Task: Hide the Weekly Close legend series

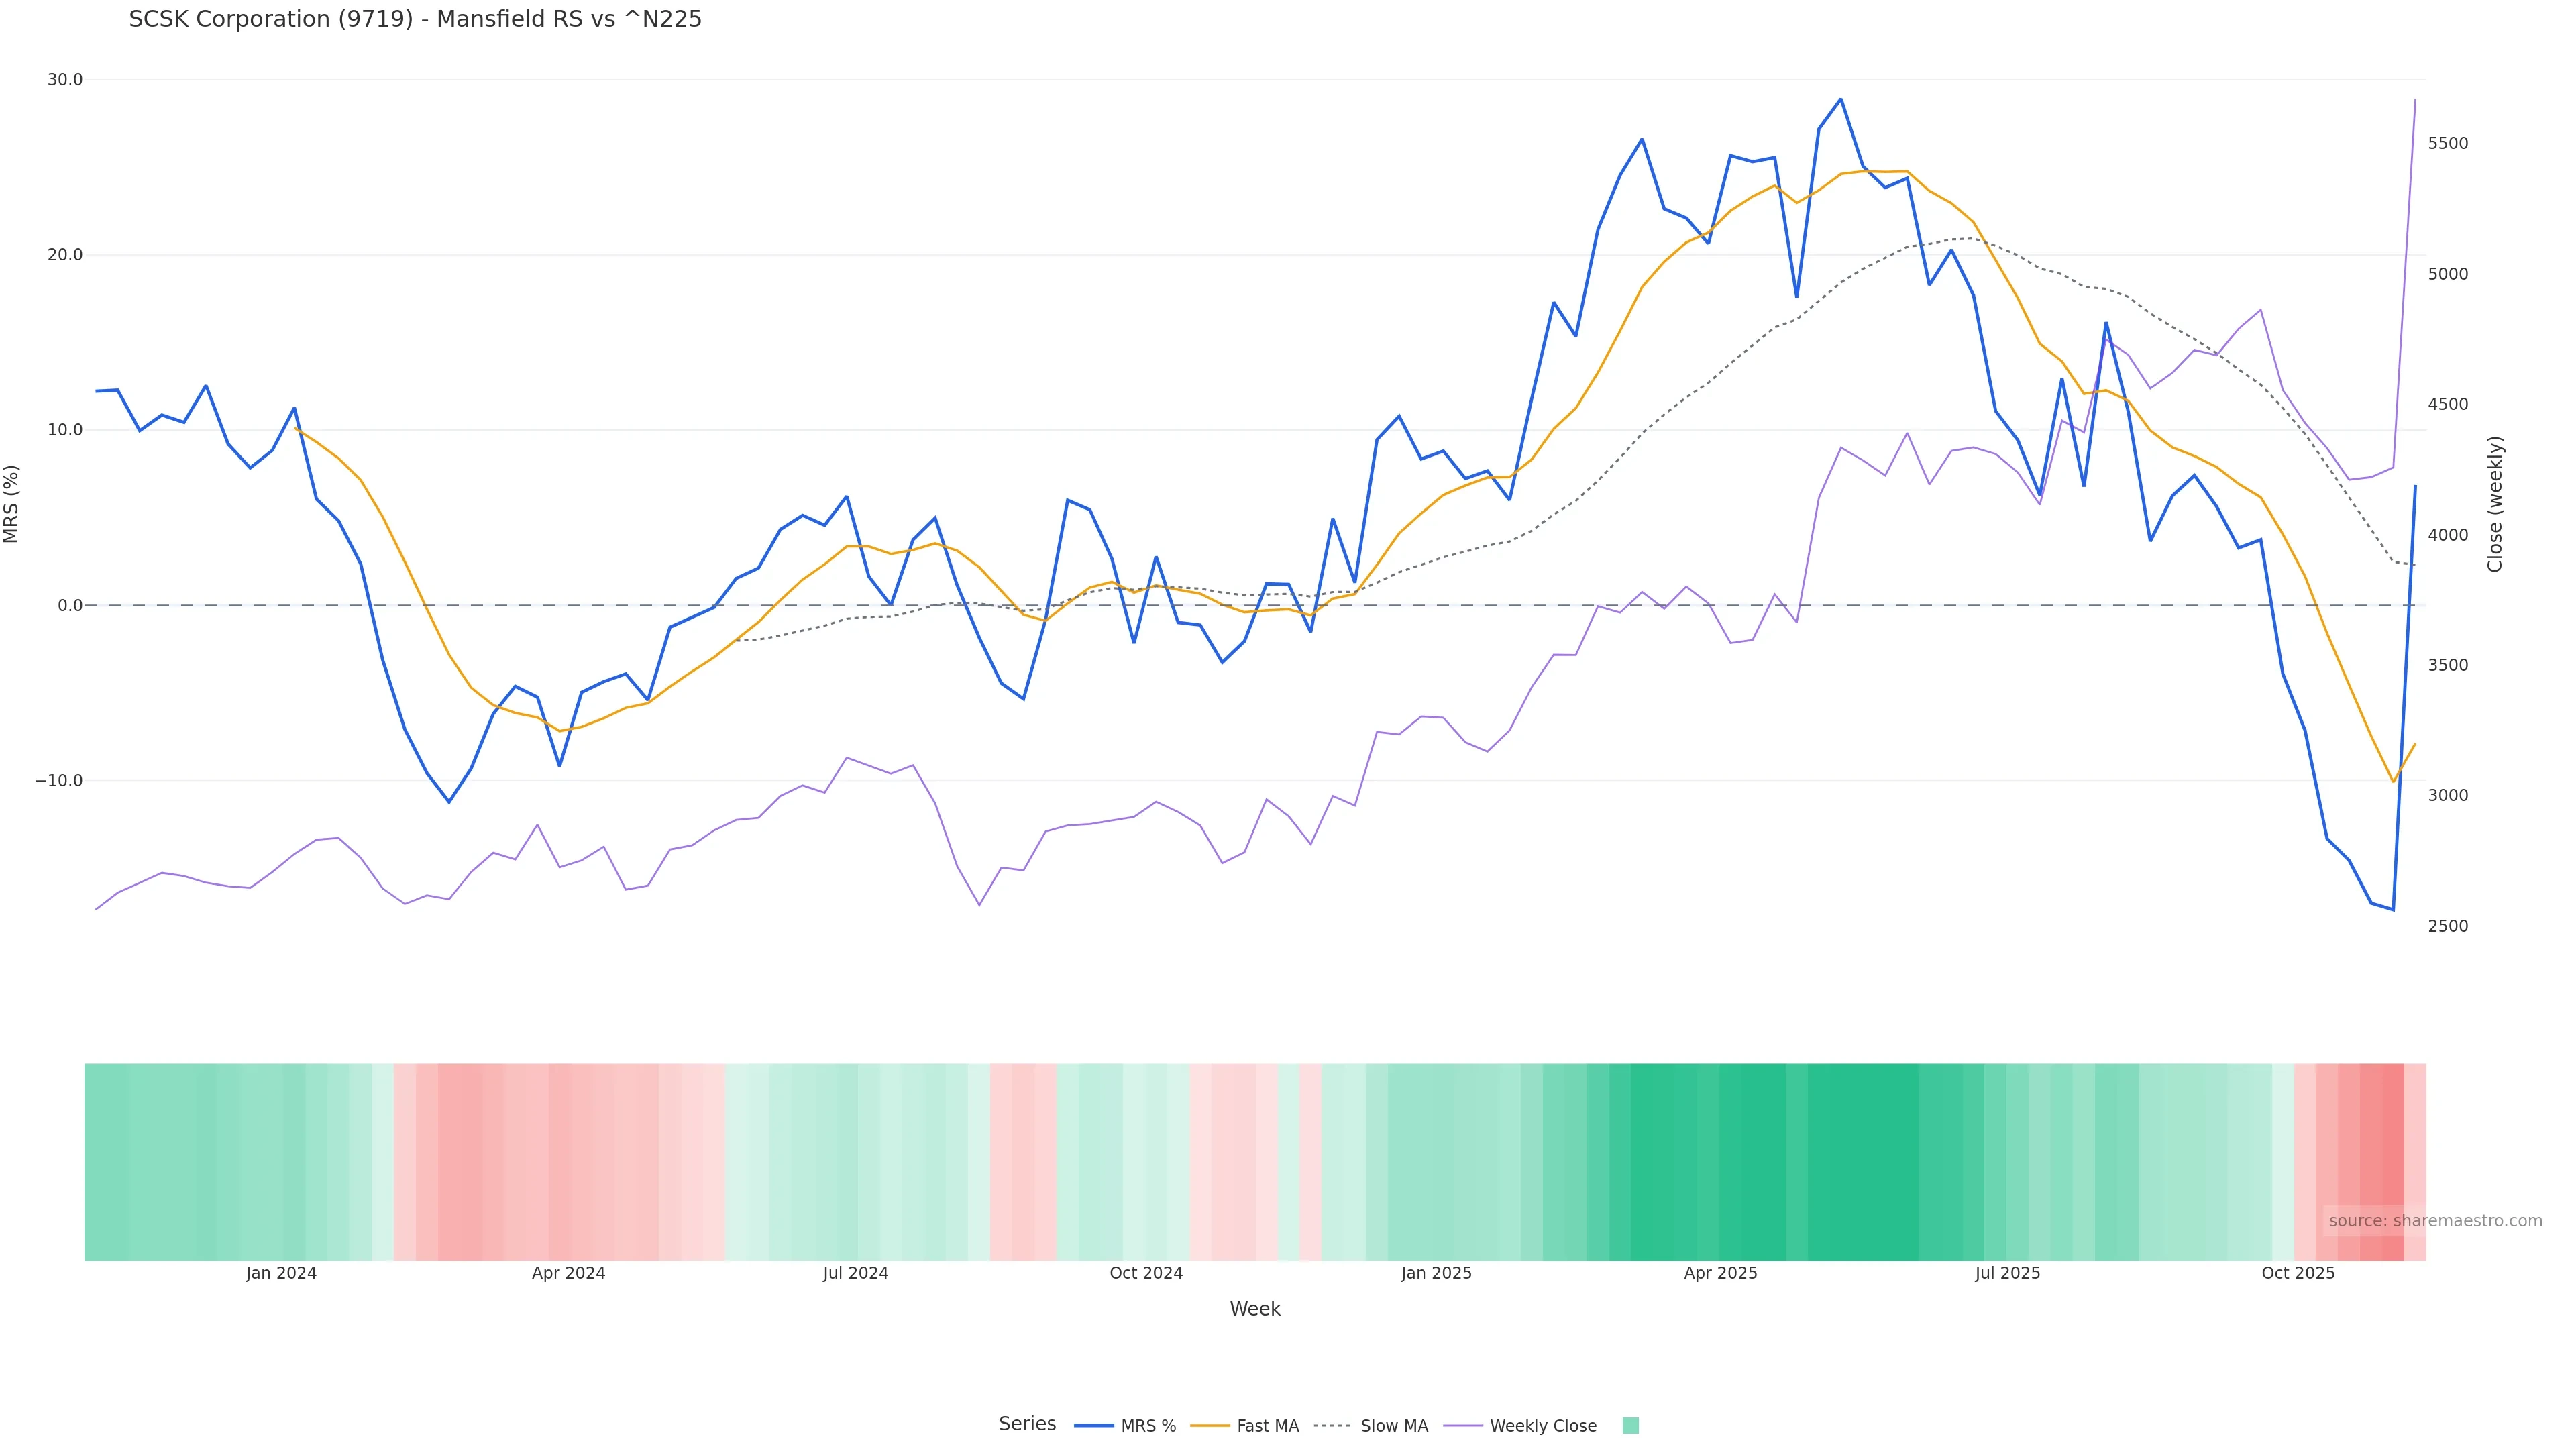Action: (x=1521, y=1426)
